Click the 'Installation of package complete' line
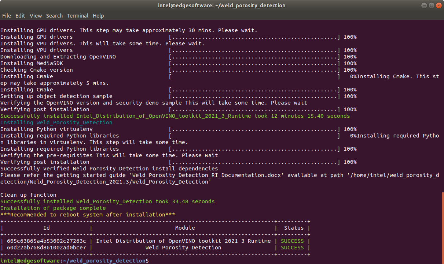The height and width of the screenshot is (264, 444). (53, 208)
